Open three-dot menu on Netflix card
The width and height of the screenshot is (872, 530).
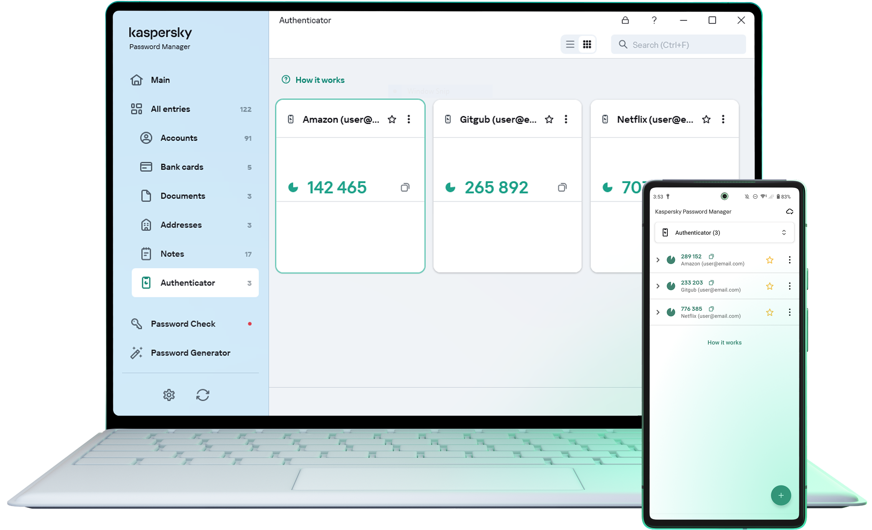[x=723, y=119]
